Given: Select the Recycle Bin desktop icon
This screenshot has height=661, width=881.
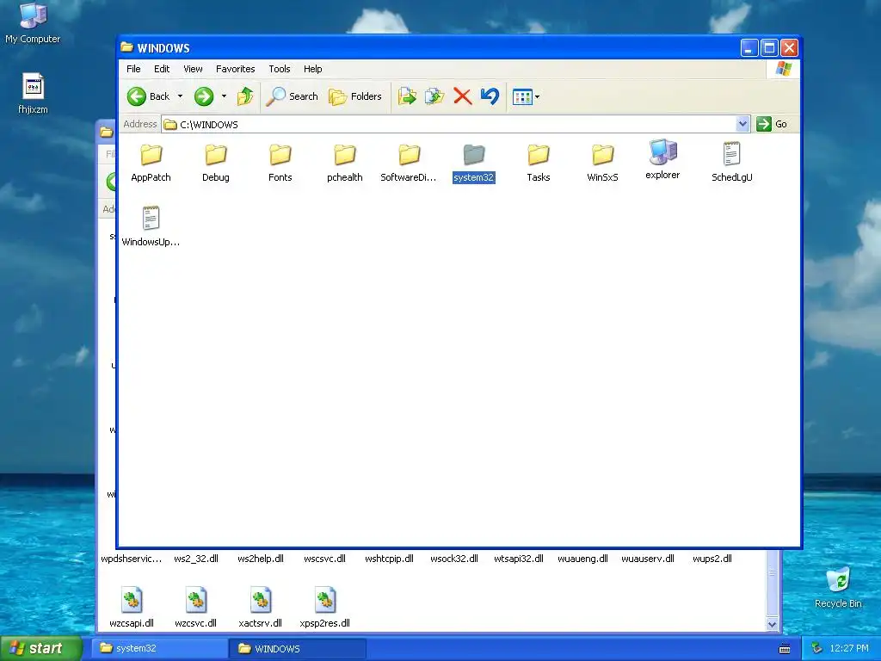Looking at the screenshot, I should [x=838, y=588].
